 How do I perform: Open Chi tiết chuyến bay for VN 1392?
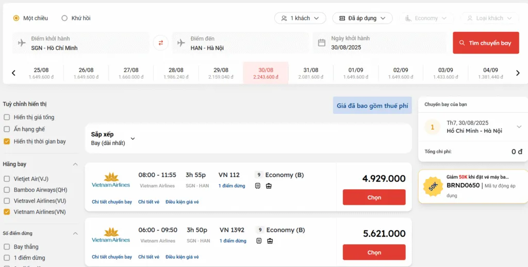112,257
